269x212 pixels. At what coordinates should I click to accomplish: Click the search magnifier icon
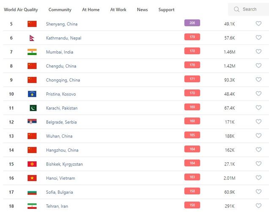pos(236,9)
